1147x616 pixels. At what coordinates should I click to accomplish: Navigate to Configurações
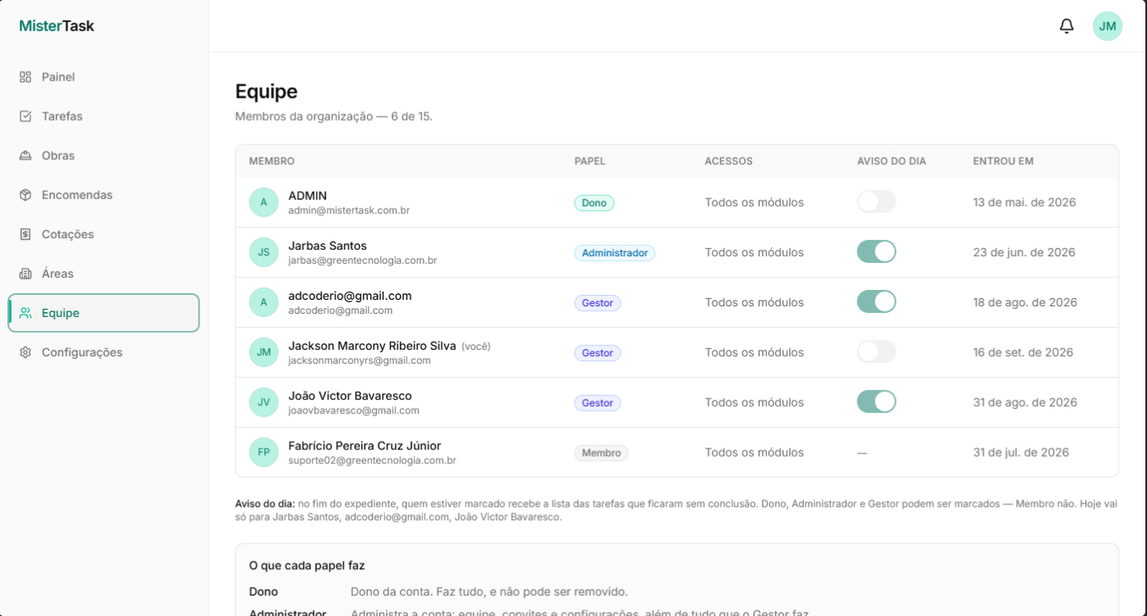pos(103,352)
